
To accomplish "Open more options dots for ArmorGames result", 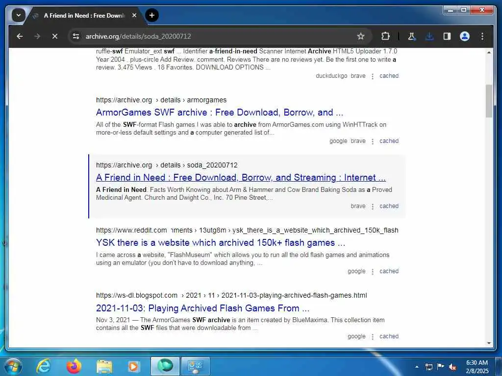I will click(x=373, y=141).
